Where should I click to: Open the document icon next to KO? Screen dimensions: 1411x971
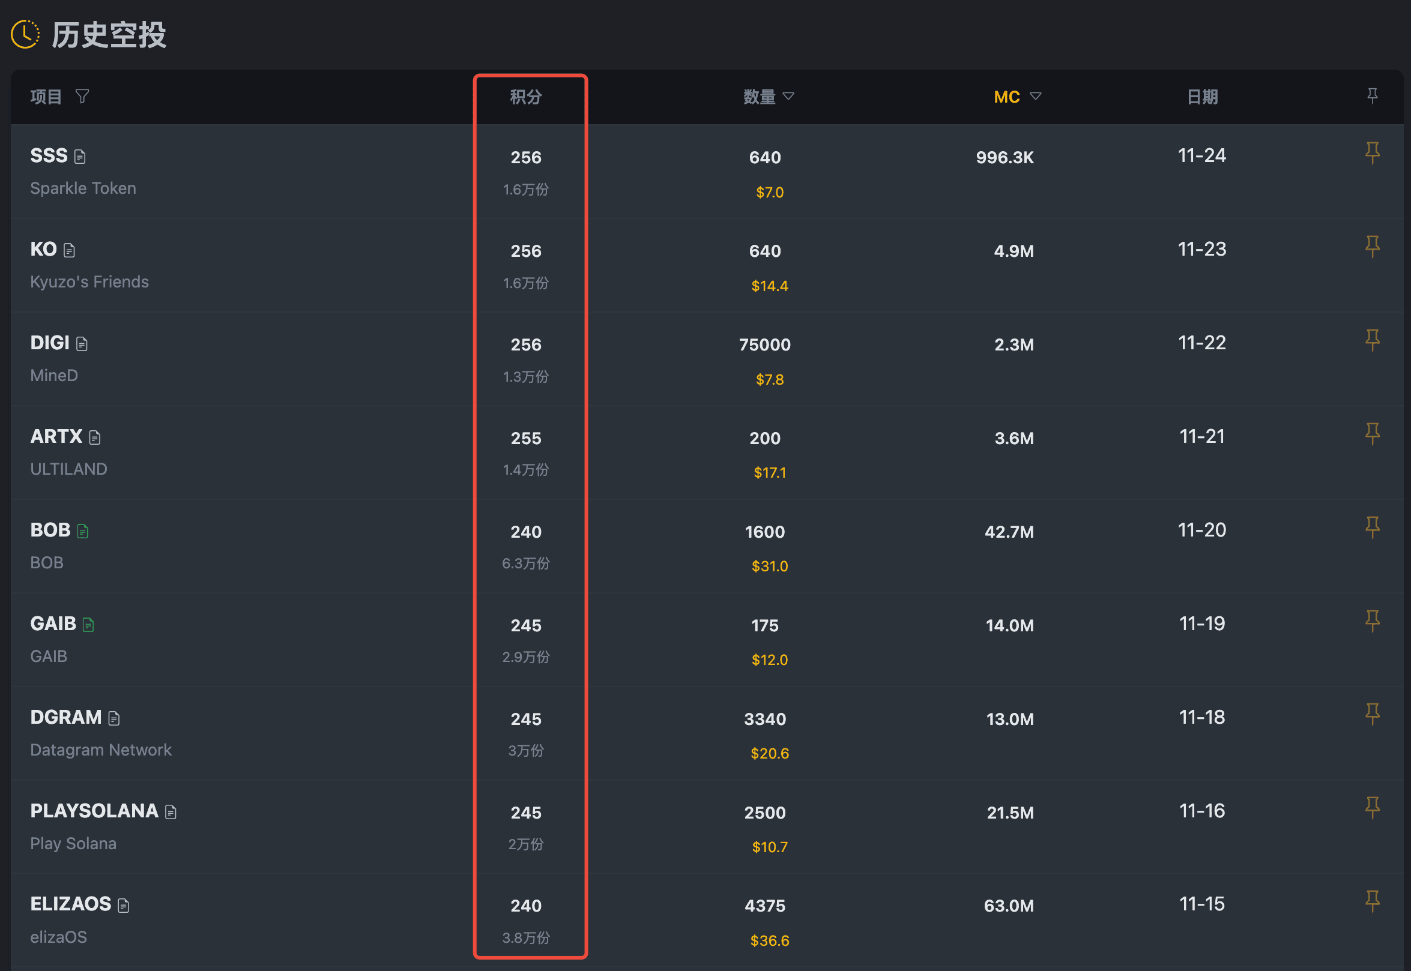click(x=70, y=251)
